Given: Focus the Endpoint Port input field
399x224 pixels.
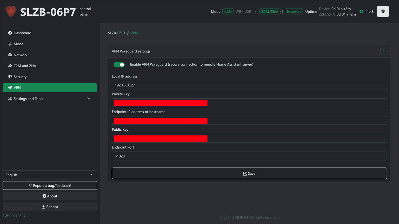Looking at the screenshot, I should 249,156.
